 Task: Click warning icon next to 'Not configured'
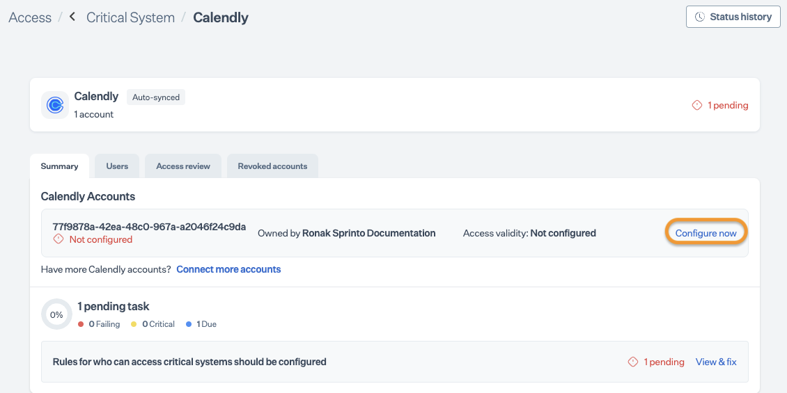point(59,239)
